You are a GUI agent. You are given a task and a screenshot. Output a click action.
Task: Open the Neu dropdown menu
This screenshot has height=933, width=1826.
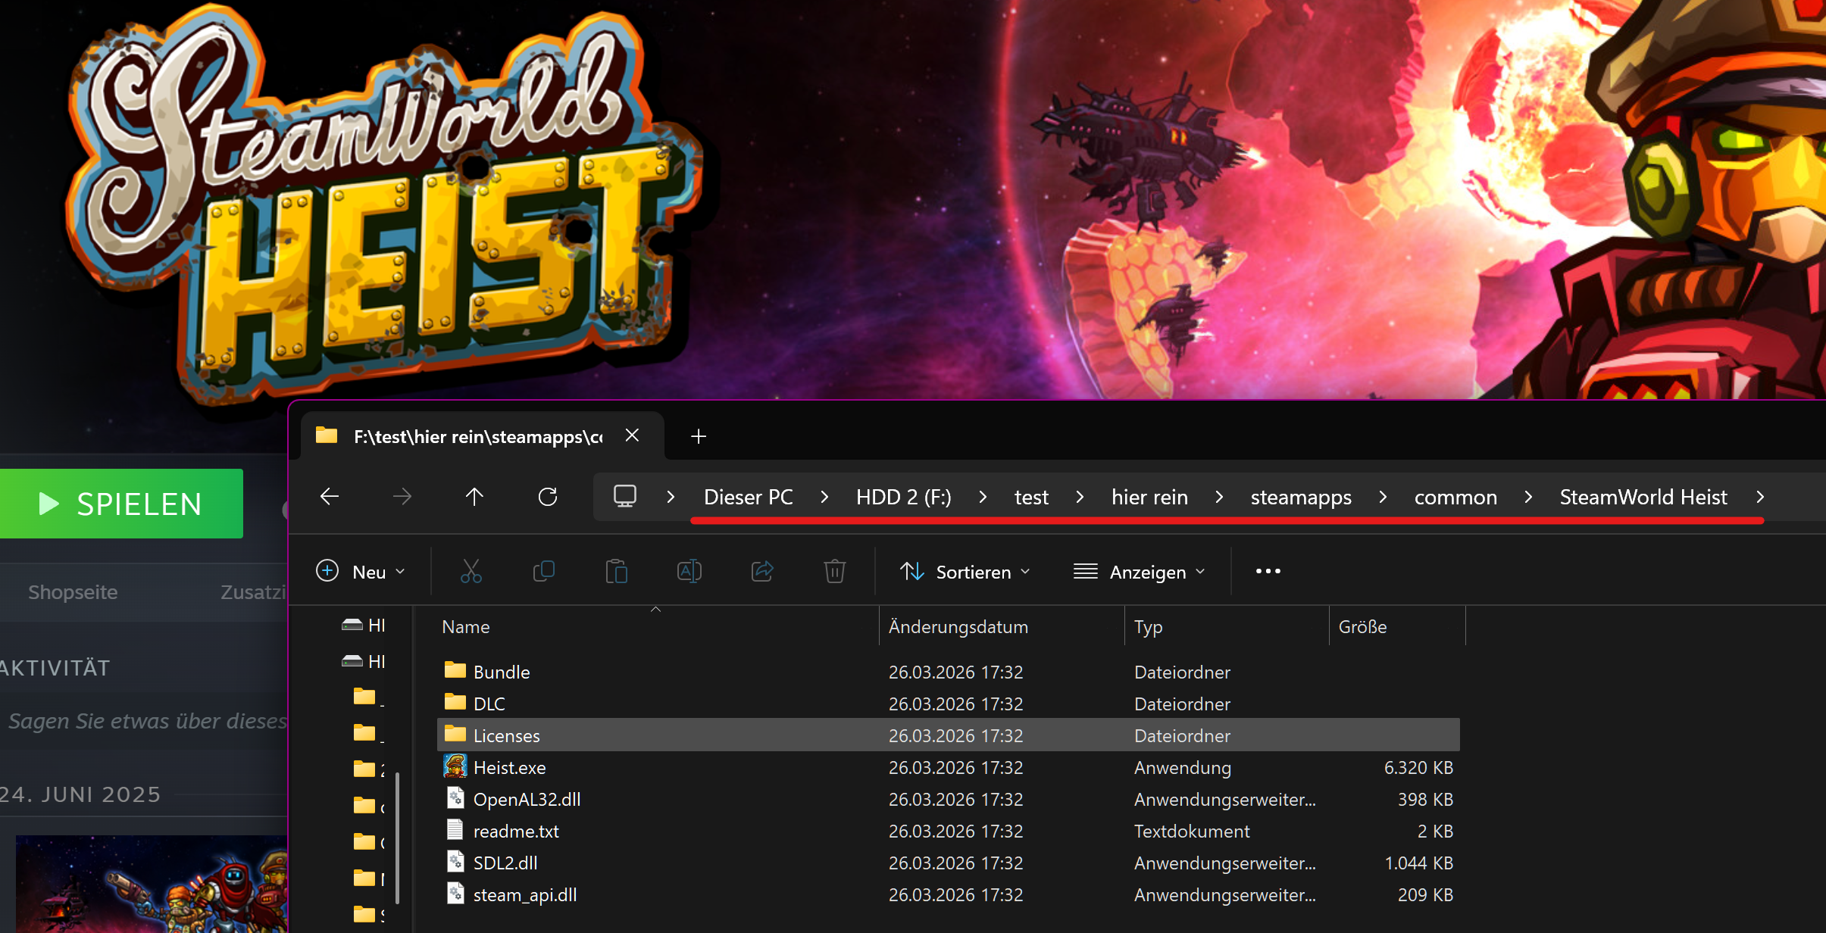(361, 572)
